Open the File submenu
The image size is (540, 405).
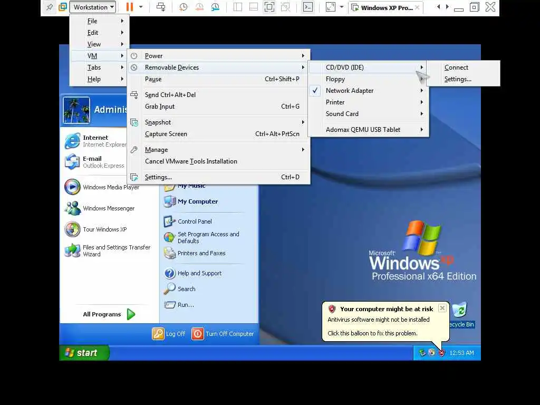(x=100, y=21)
